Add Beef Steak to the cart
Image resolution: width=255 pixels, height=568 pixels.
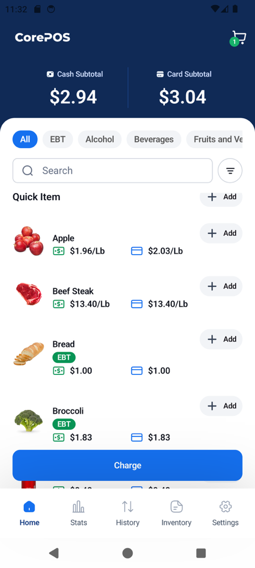pyautogui.click(x=221, y=286)
